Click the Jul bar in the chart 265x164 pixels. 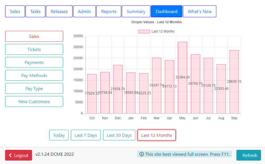click(208, 86)
